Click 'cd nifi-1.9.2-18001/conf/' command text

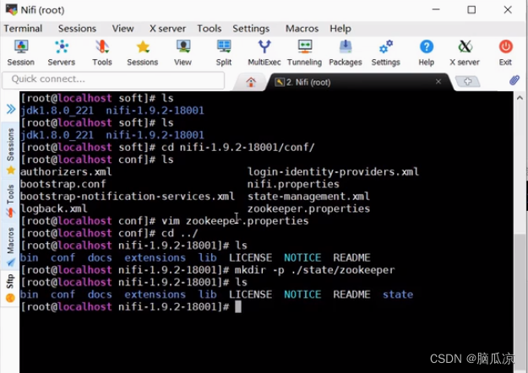pos(237,148)
